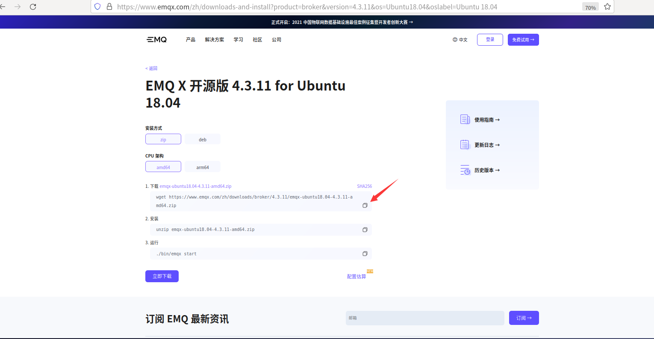Image resolution: width=654 pixels, height=339 pixels.
Task: Click the wget command text
Action: click(254, 202)
